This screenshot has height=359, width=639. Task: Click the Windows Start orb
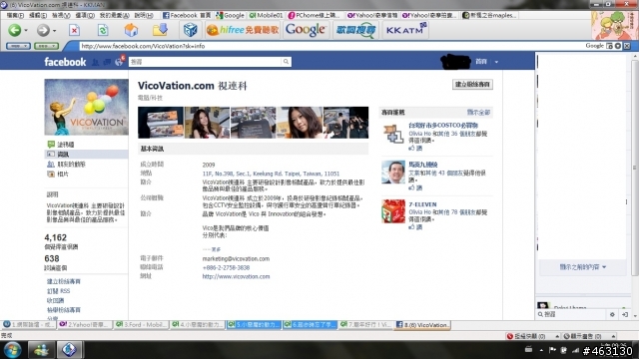(x=12, y=350)
